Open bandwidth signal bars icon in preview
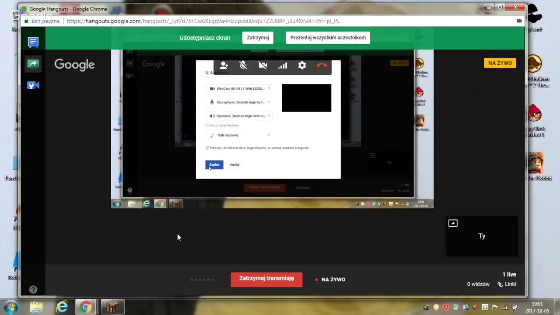560x315 pixels. tap(283, 65)
